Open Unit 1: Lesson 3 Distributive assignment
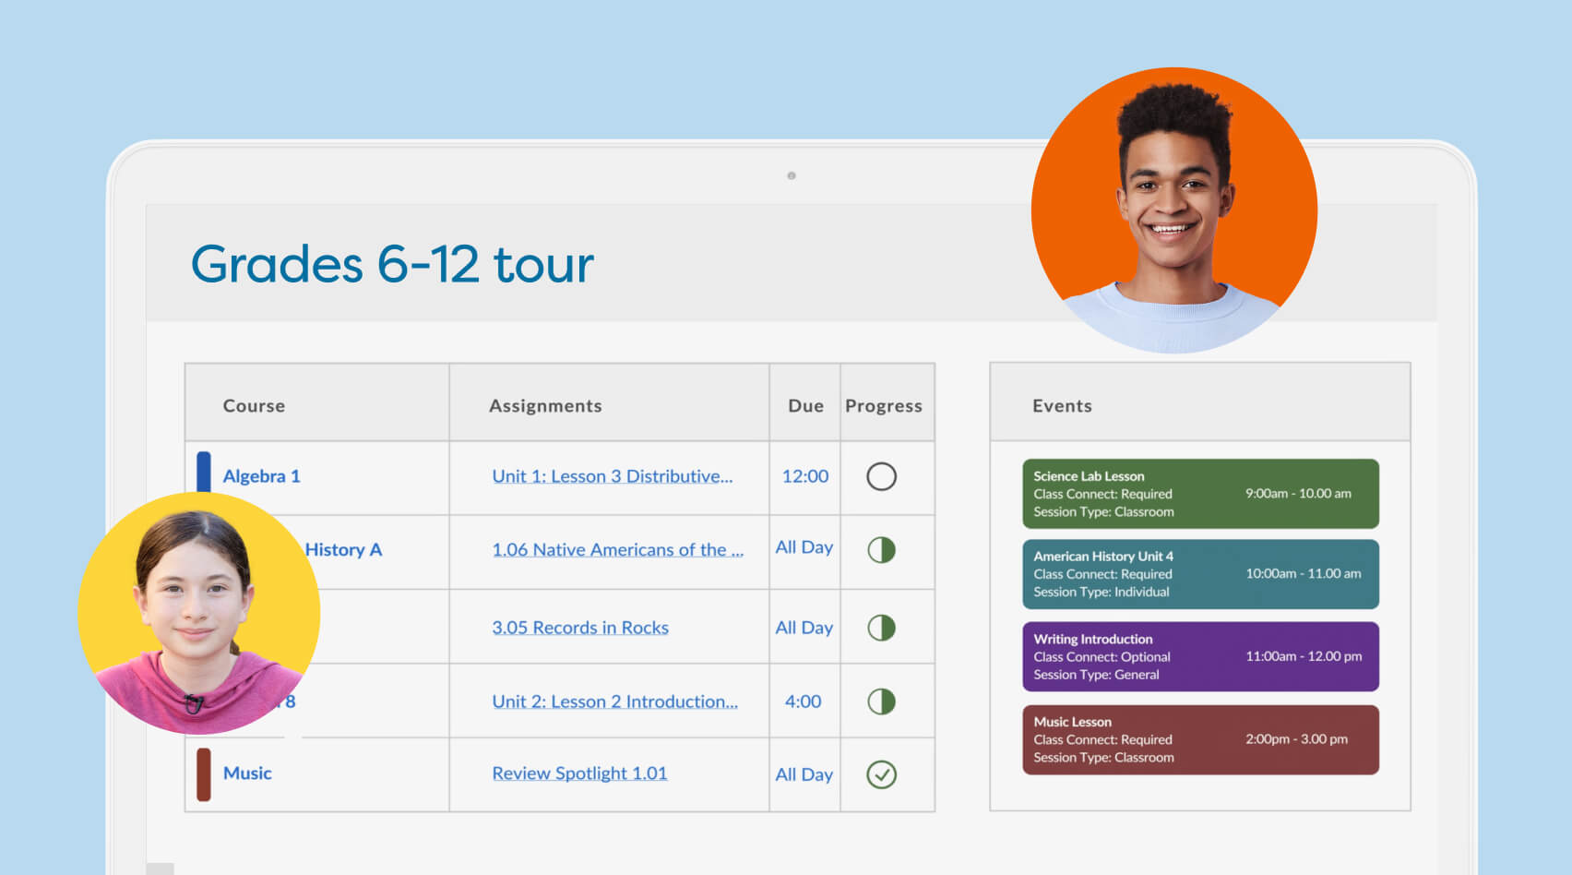This screenshot has width=1572, height=875. [612, 476]
